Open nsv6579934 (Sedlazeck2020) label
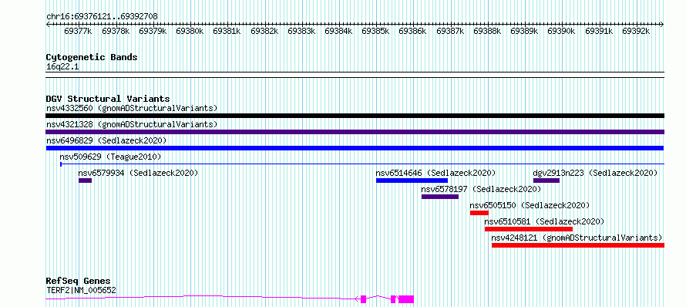 pos(138,173)
